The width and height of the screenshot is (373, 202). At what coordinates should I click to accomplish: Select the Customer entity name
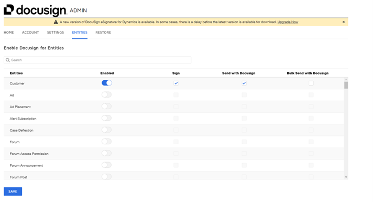point(17,83)
